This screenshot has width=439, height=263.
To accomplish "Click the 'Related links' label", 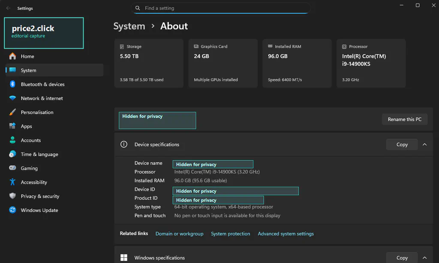I will [x=134, y=233].
